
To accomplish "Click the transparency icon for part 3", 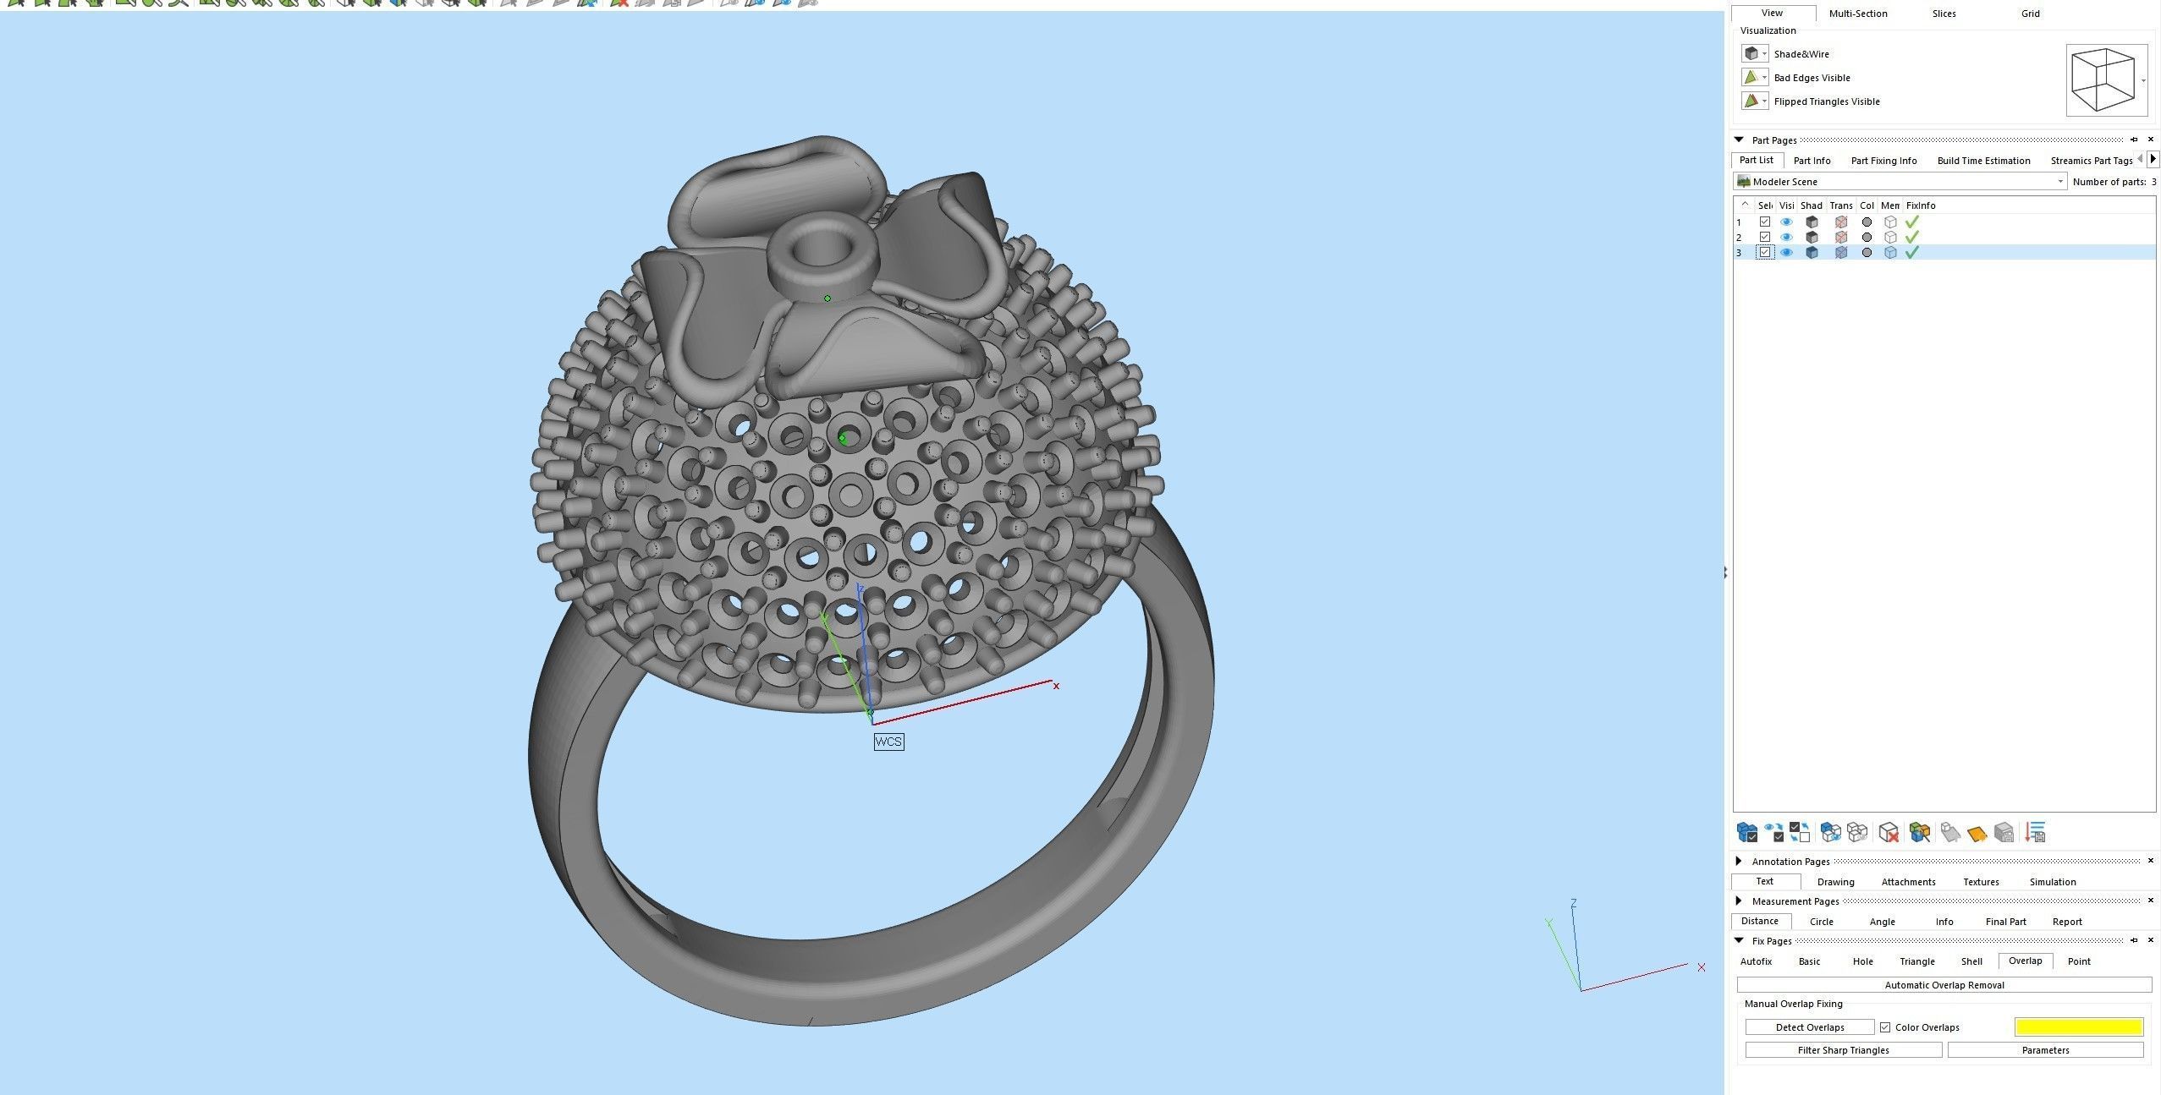I will point(1841,252).
